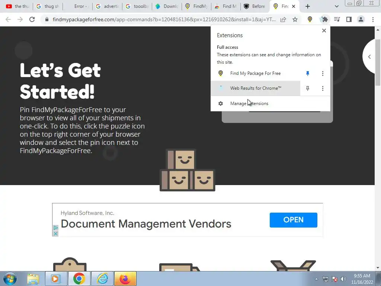Show hidden system tray icons
Viewport: 381px width, 286px height.
316,279
